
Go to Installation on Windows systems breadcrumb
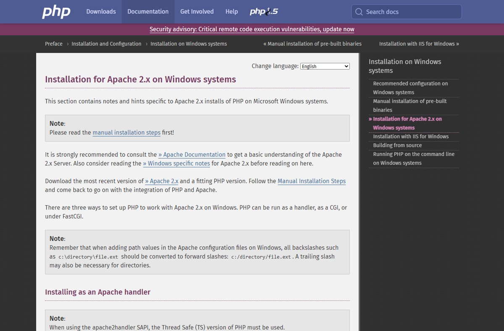[x=189, y=44]
